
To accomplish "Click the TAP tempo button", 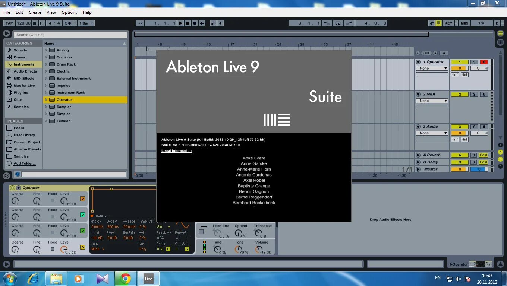I will pyautogui.click(x=9, y=23).
